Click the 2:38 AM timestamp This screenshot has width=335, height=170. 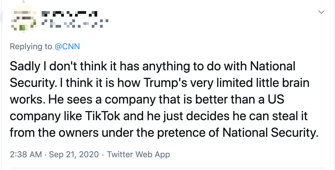(x=26, y=154)
